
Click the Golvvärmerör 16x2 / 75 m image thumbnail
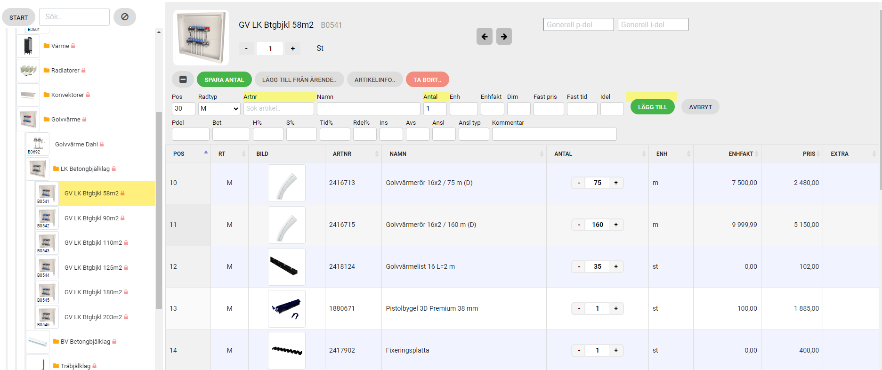click(x=286, y=183)
